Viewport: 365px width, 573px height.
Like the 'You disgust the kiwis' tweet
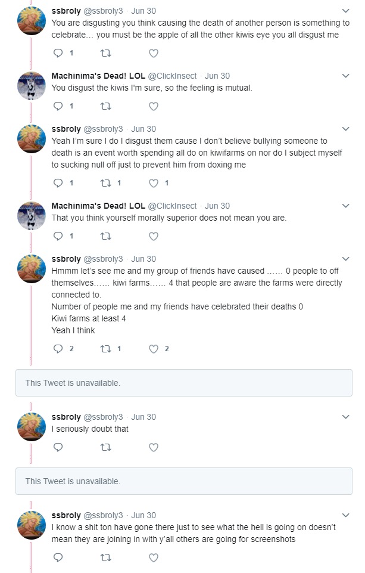(x=154, y=106)
